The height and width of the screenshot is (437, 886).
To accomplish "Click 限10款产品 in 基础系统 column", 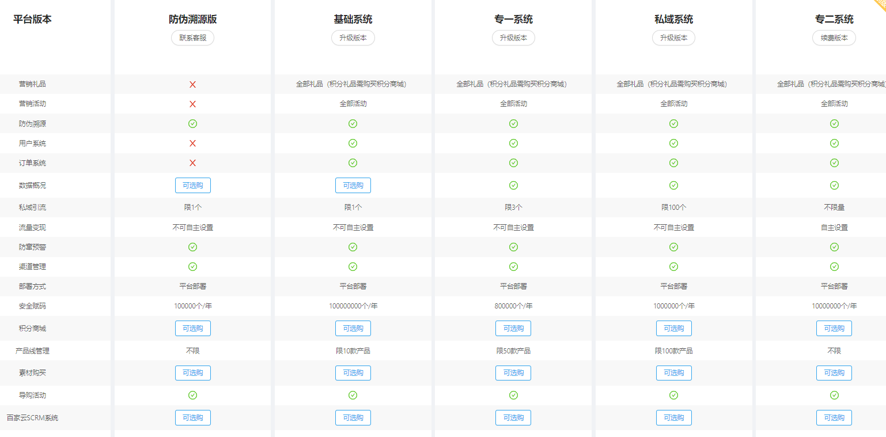I will pos(353,351).
